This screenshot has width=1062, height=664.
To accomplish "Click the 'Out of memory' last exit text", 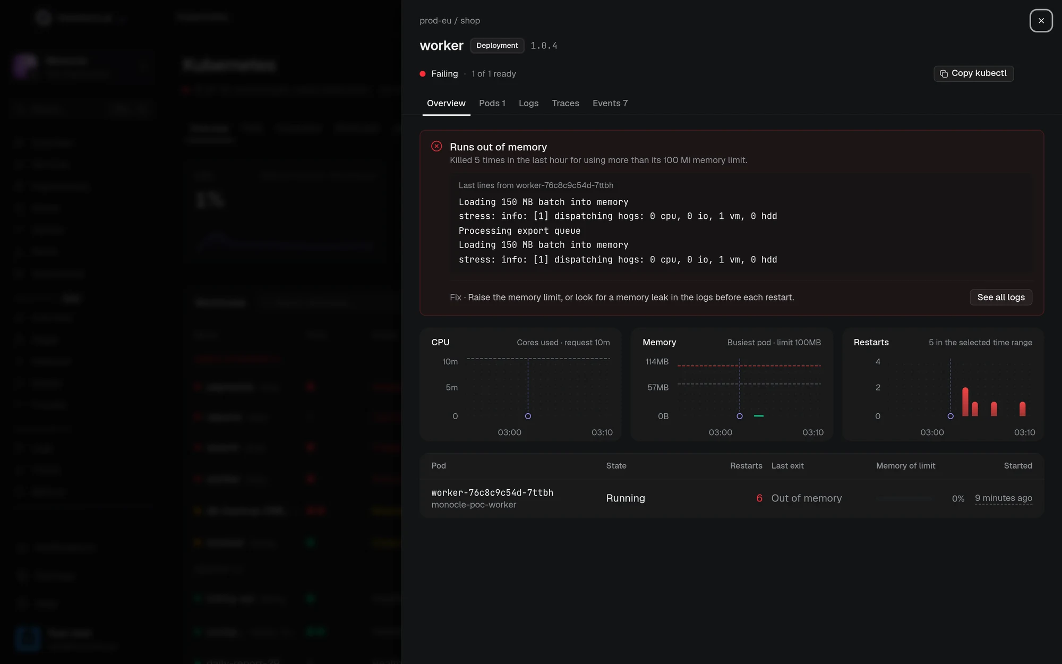I will [806, 498].
